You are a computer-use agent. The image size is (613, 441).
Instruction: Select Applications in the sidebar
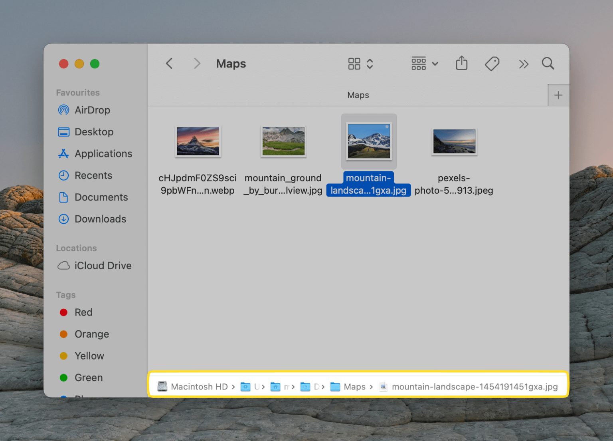(x=103, y=153)
